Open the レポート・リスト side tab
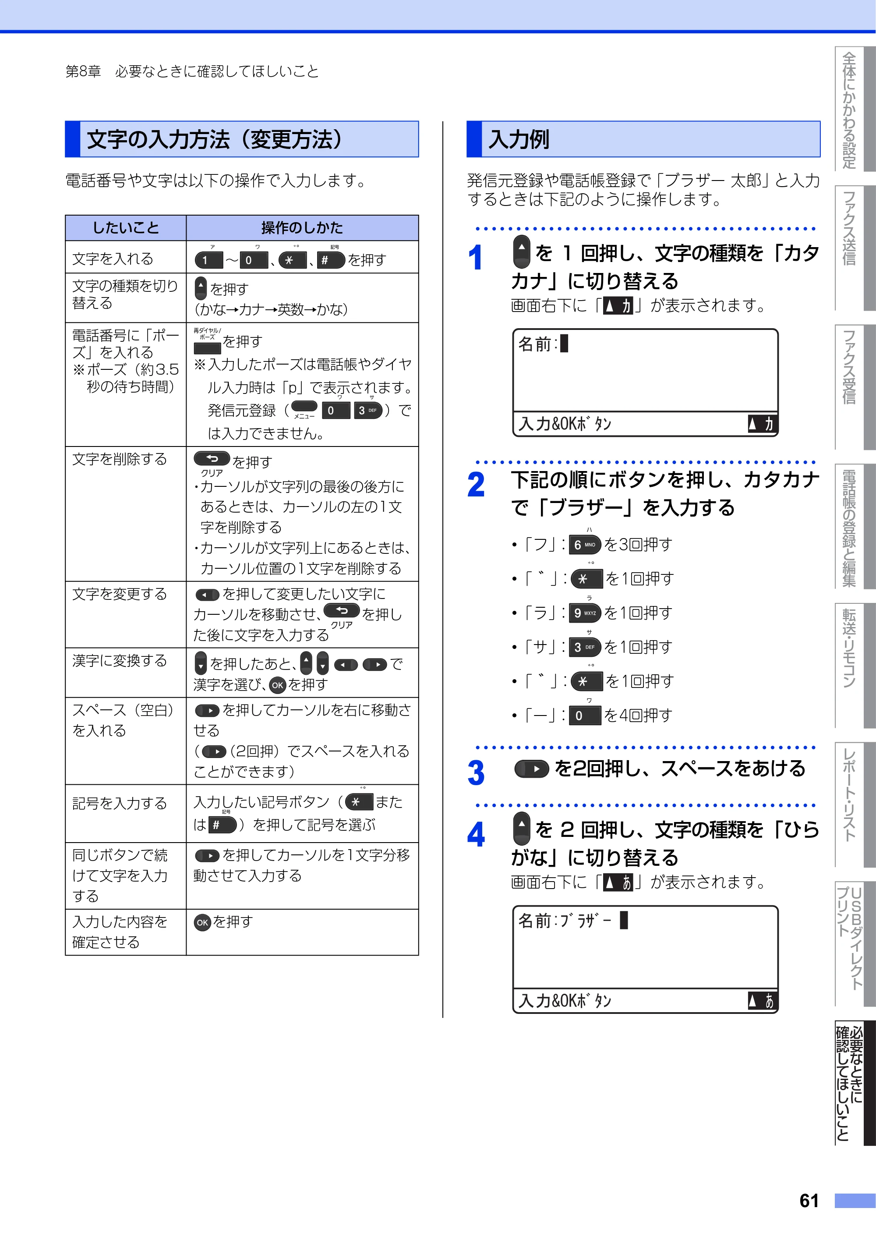 click(855, 805)
